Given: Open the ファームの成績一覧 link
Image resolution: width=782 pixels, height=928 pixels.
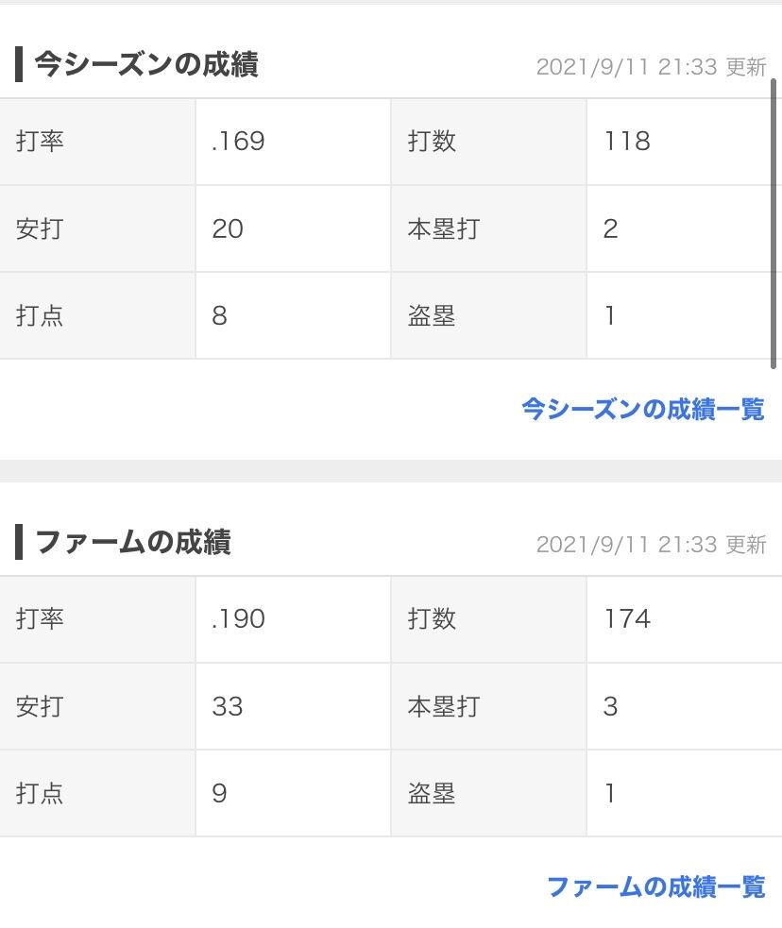Looking at the screenshot, I should coord(655,886).
